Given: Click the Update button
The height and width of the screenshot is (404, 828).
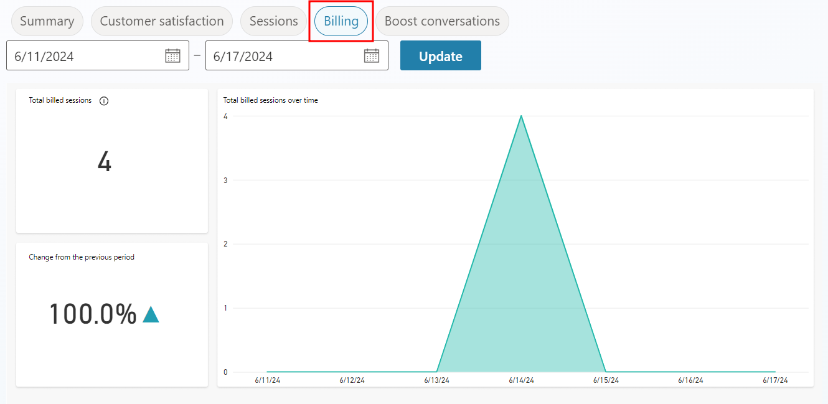Looking at the screenshot, I should pos(441,55).
